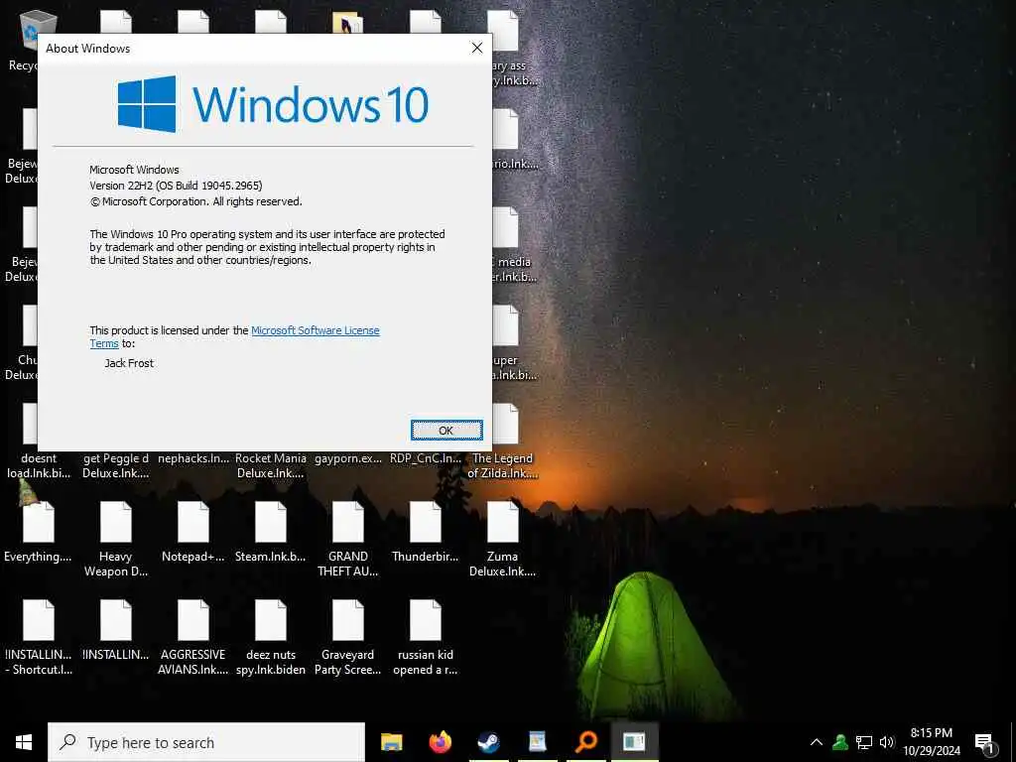Open the network status tray icon
Screen dimensions: 1016x762
pos(864,742)
